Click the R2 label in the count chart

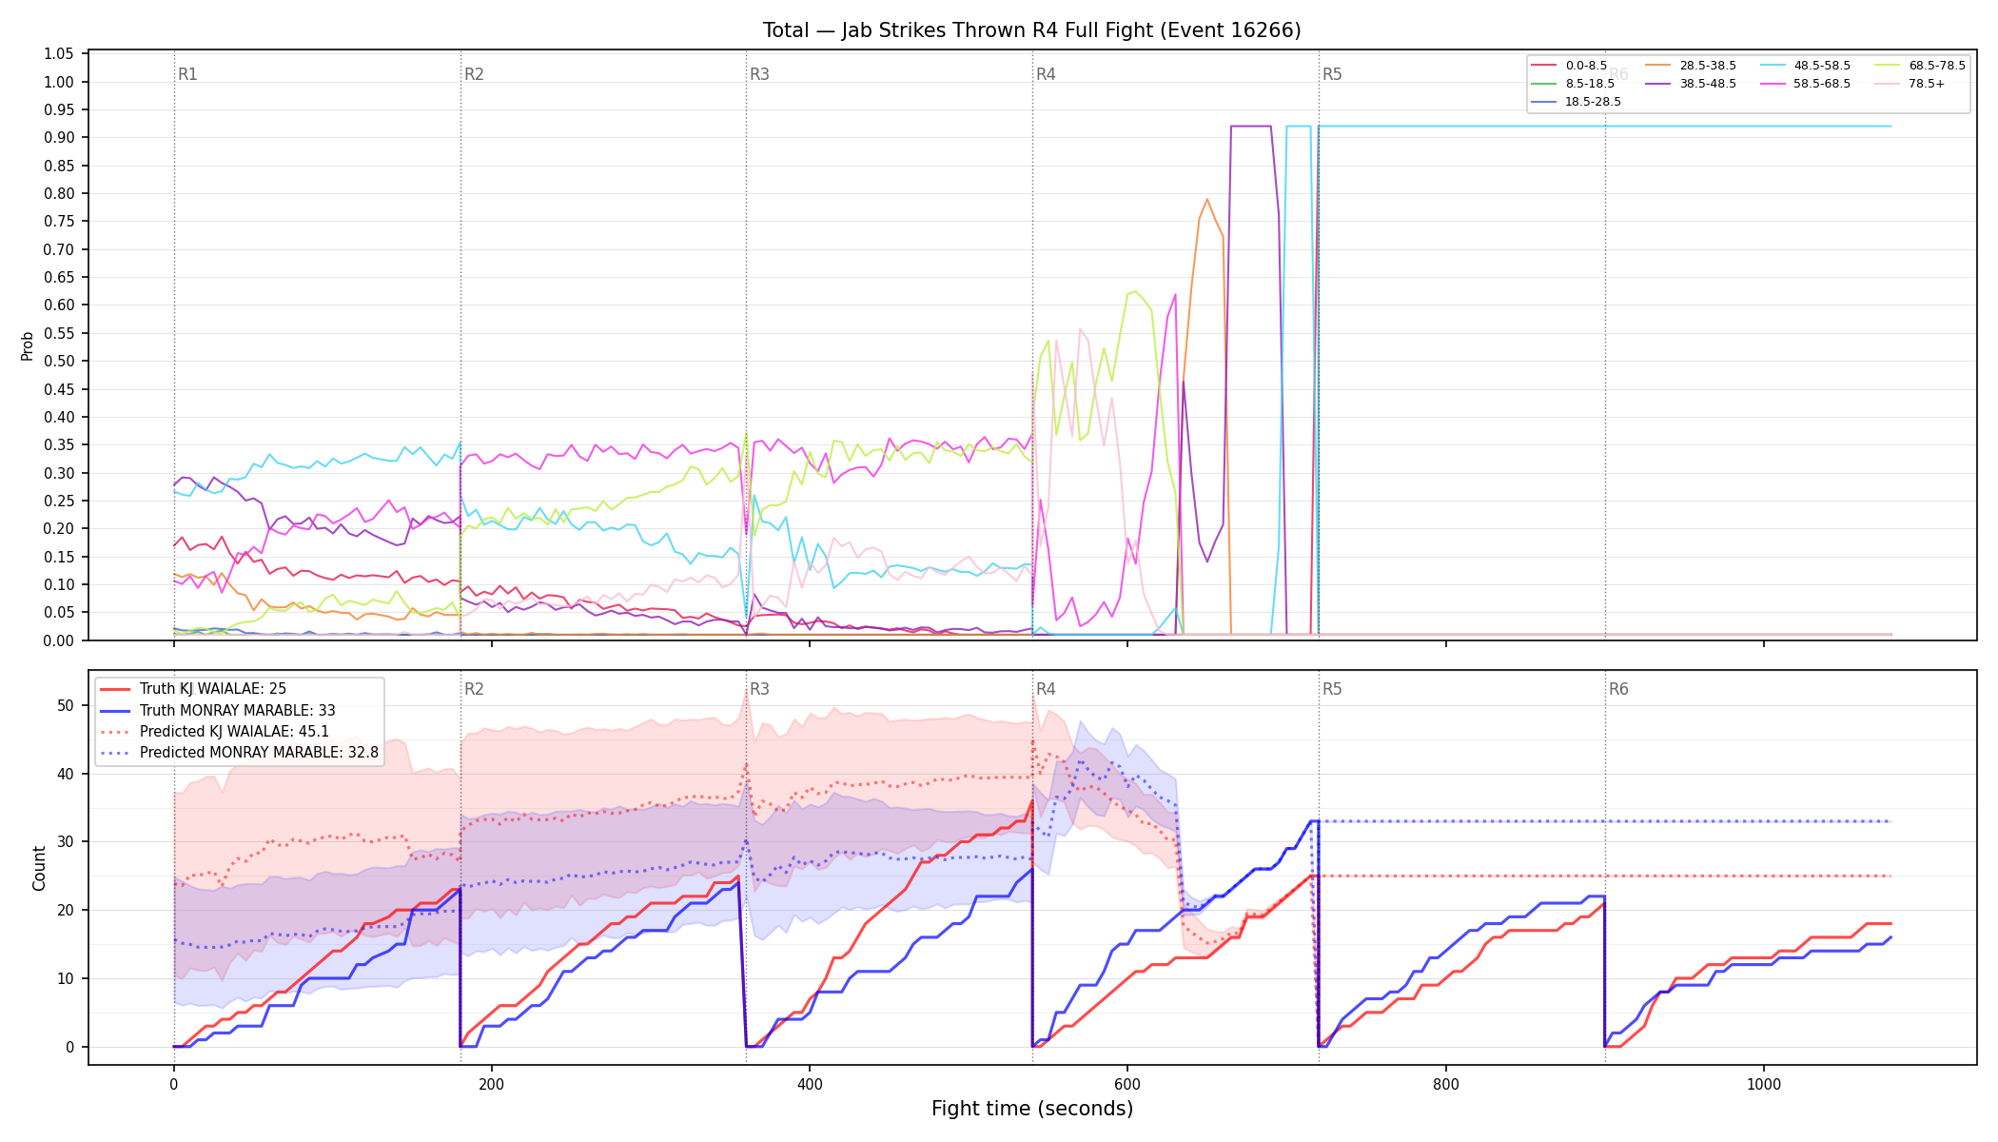pyautogui.click(x=474, y=689)
